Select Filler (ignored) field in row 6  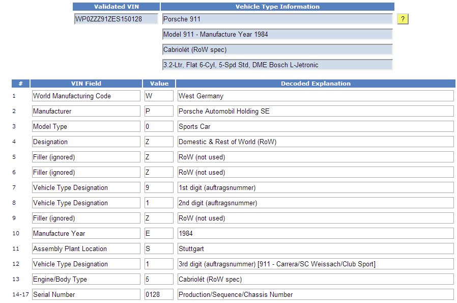pos(86,172)
